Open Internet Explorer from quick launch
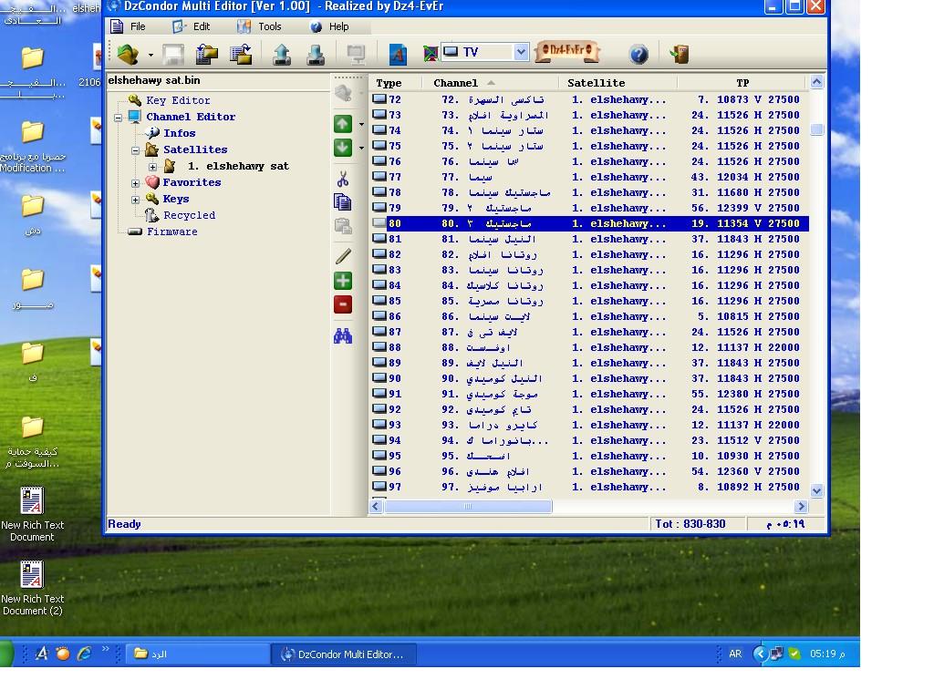 coord(84,654)
